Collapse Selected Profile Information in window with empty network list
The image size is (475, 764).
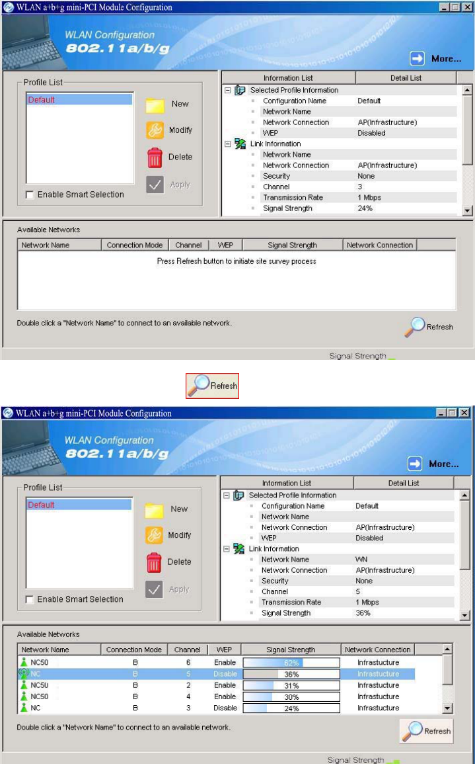[227, 90]
